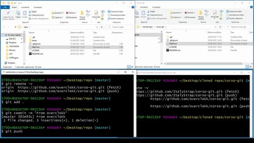The width and height of the screenshot is (254, 143).
Task: Switch repo window to details view icon
Action: [129, 67]
